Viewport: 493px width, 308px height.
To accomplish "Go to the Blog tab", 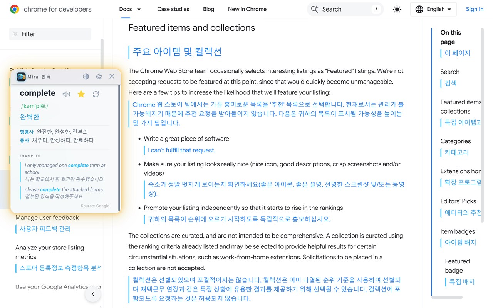I will click(x=209, y=9).
